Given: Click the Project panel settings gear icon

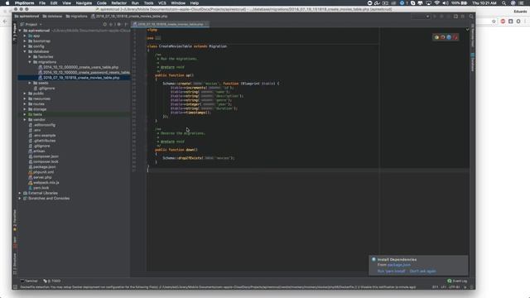Looking at the screenshot, I should [x=118, y=24].
